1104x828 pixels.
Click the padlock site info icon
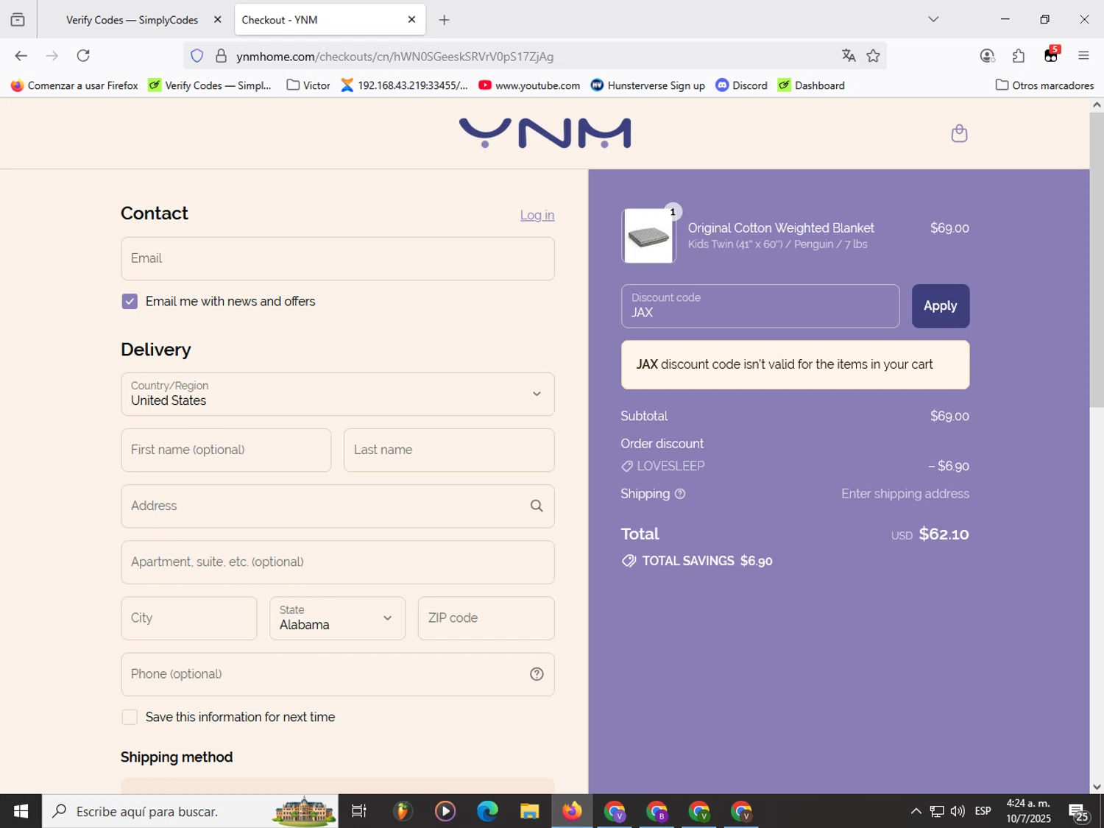tap(221, 56)
